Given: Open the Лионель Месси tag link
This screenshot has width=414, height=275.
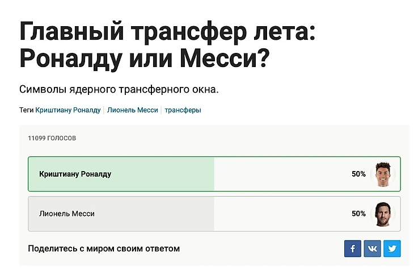Looking at the screenshot, I should [133, 110].
